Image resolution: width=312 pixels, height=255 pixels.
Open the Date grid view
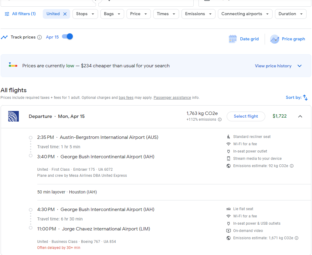click(x=244, y=39)
